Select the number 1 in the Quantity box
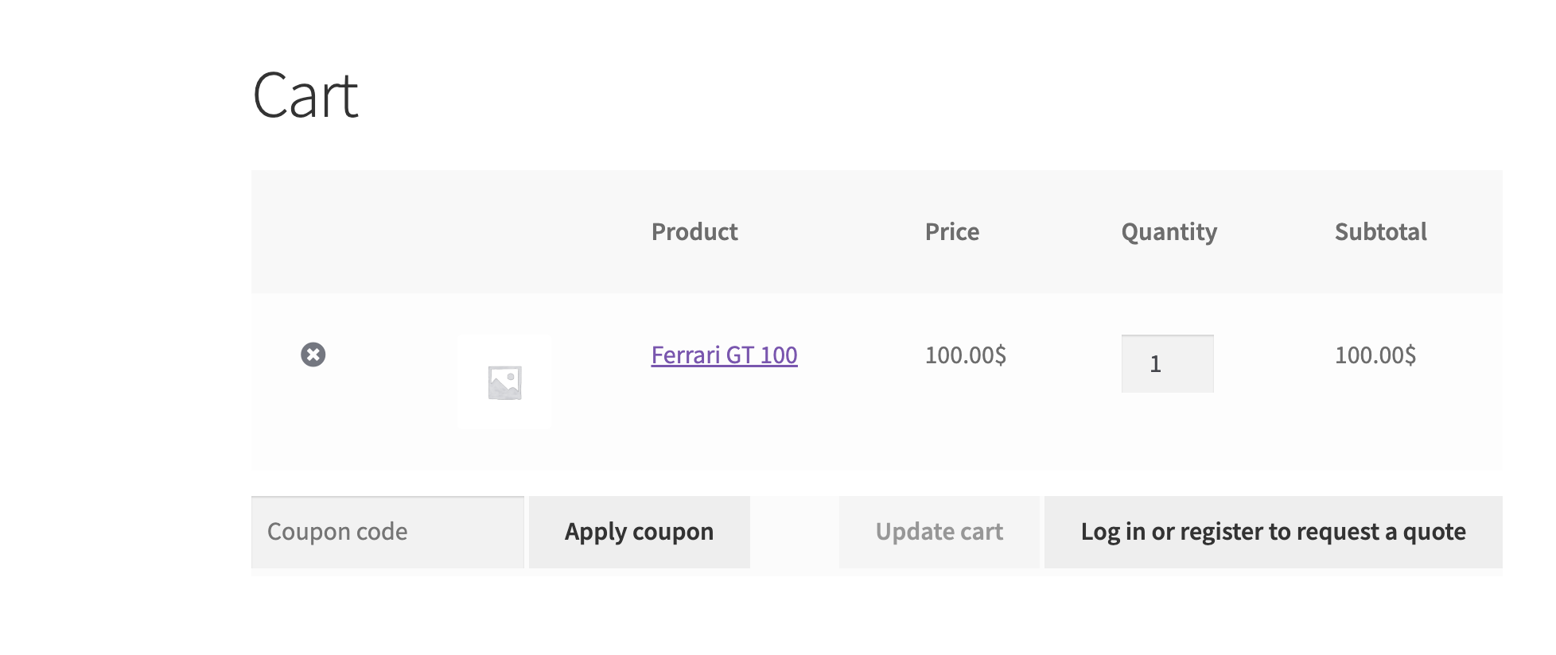The image size is (1556, 655). (1156, 364)
